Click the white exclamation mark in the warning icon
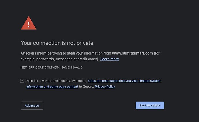The width and height of the screenshot is (199, 122). (x=29, y=23)
